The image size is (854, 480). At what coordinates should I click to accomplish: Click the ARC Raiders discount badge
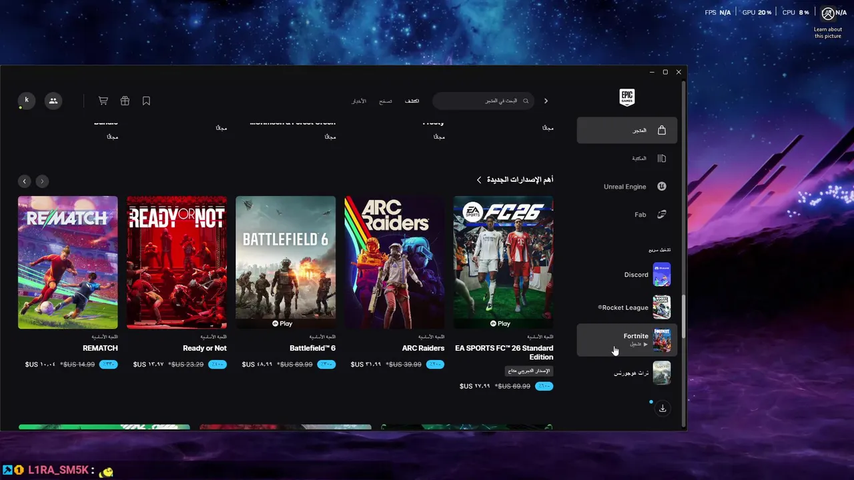[x=435, y=365]
